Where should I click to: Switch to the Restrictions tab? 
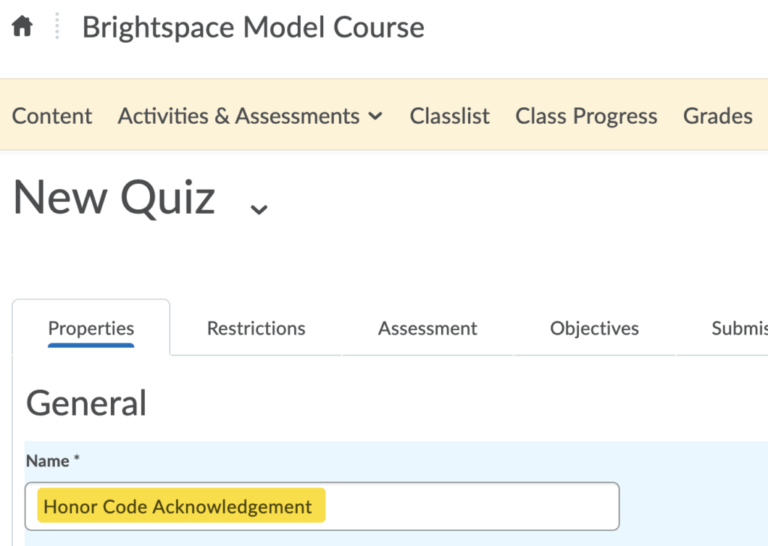coord(256,328)
